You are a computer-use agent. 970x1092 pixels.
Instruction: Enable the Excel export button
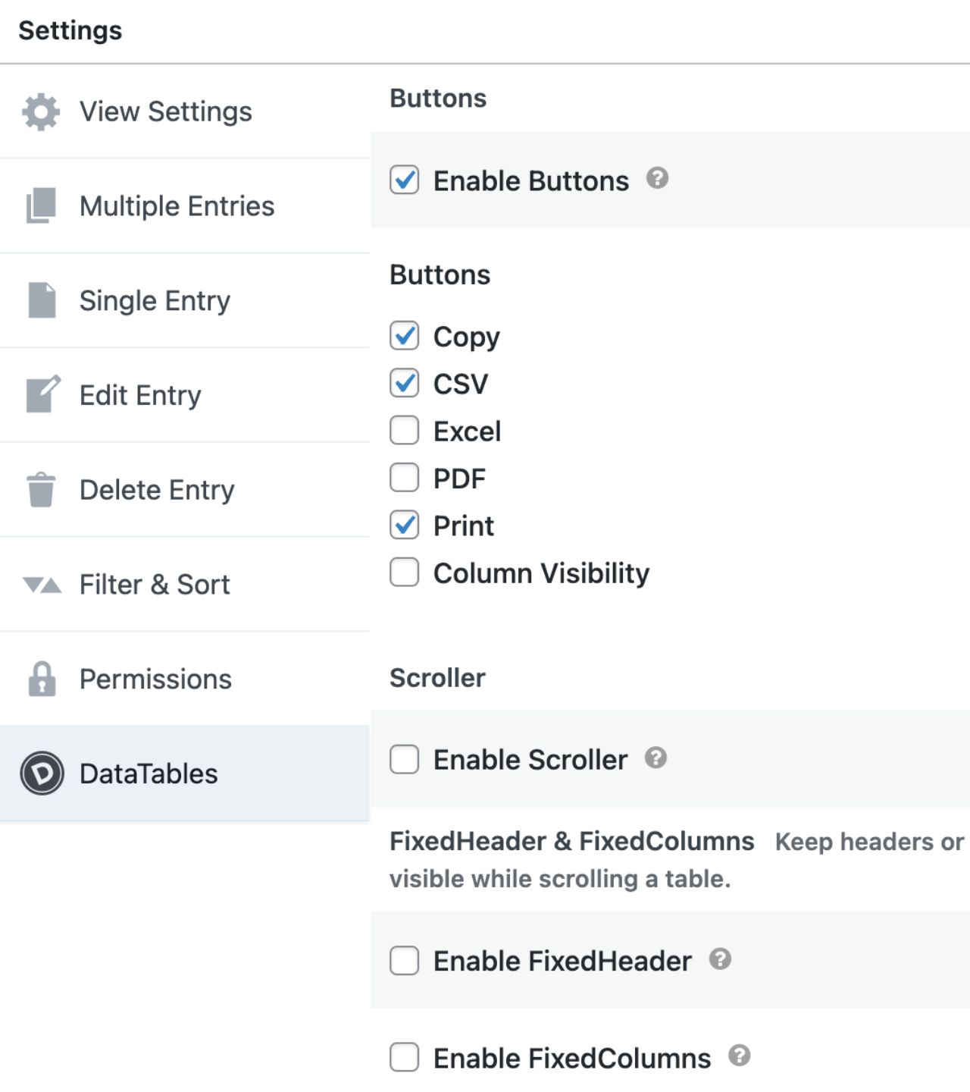(x=405, y=431)
